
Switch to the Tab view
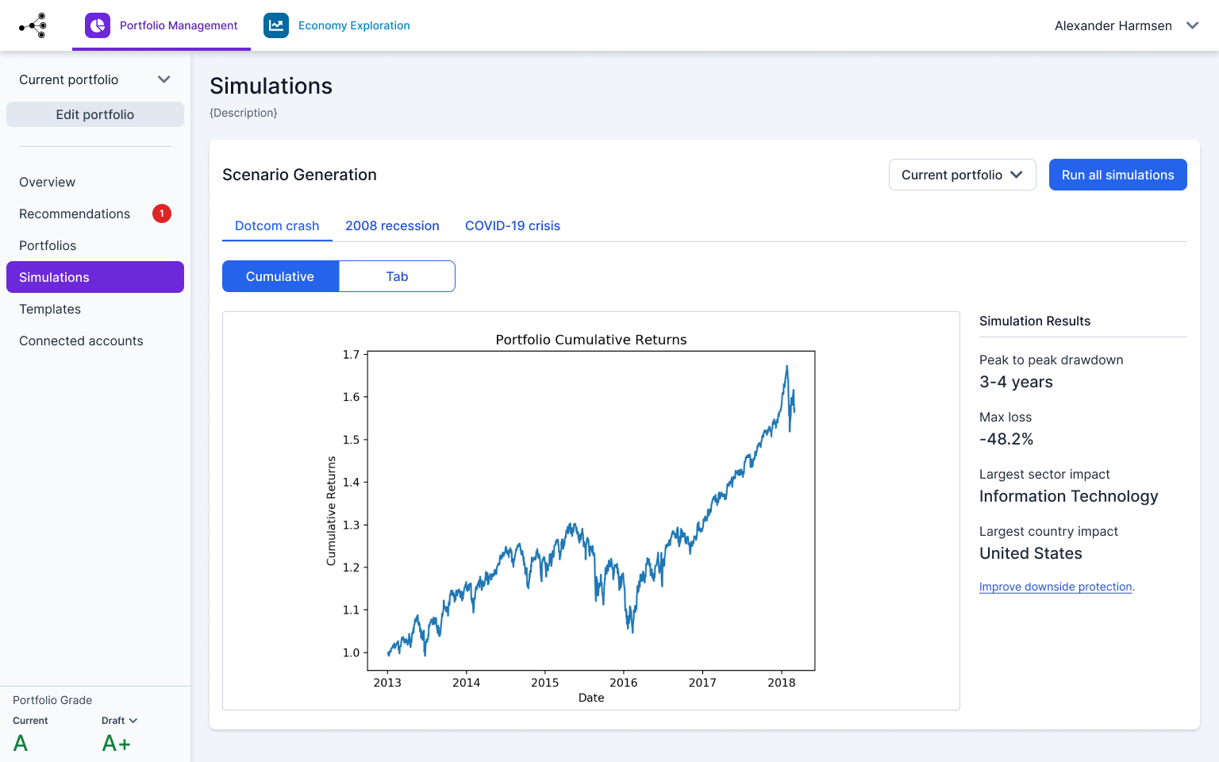tap(397, 275)
